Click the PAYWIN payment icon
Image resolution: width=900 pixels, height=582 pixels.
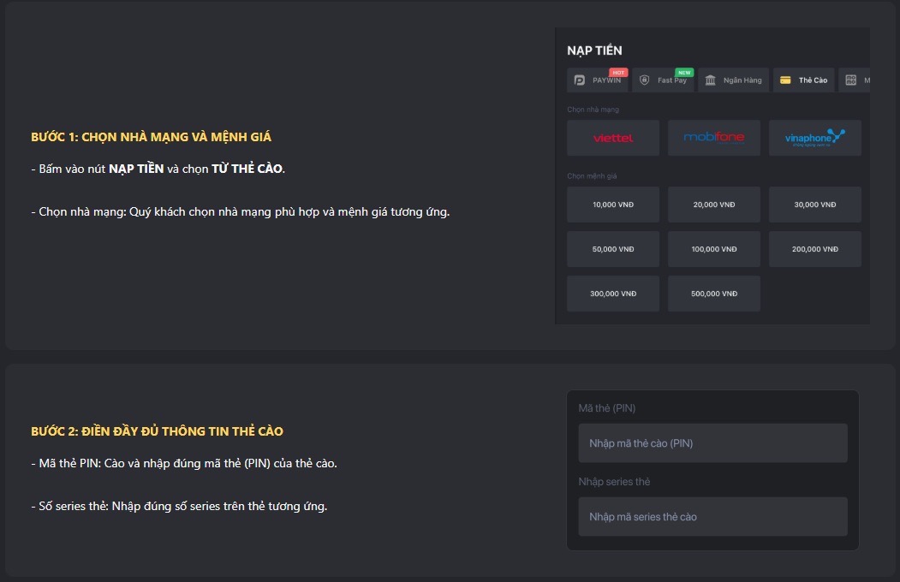[580, 80]
